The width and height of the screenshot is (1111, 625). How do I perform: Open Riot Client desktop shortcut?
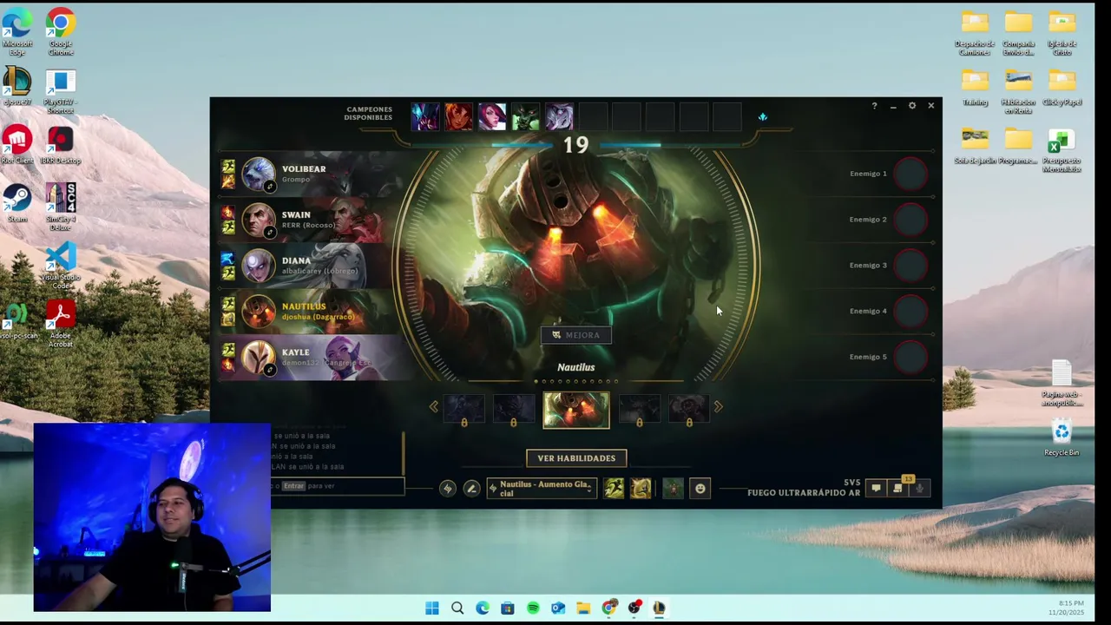pos(16,146)
